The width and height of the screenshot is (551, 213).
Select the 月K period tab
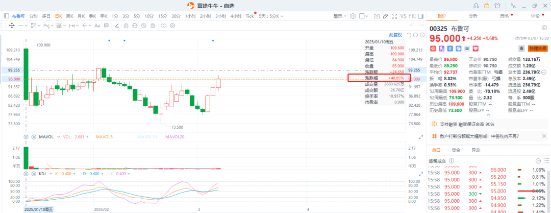[x=81, y=16]
